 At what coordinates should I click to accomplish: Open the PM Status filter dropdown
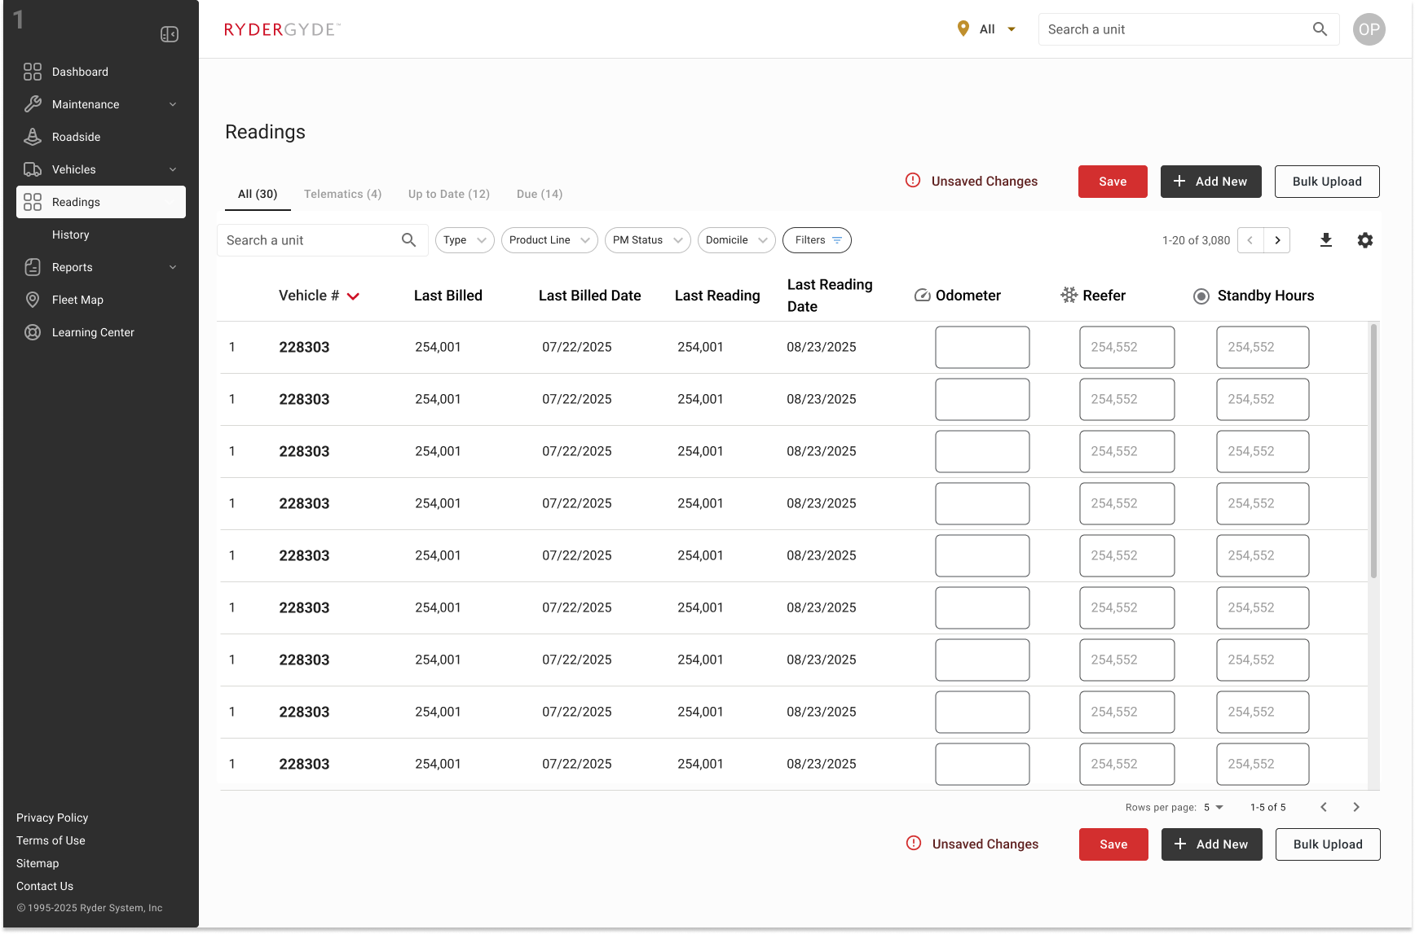(648, 240)
